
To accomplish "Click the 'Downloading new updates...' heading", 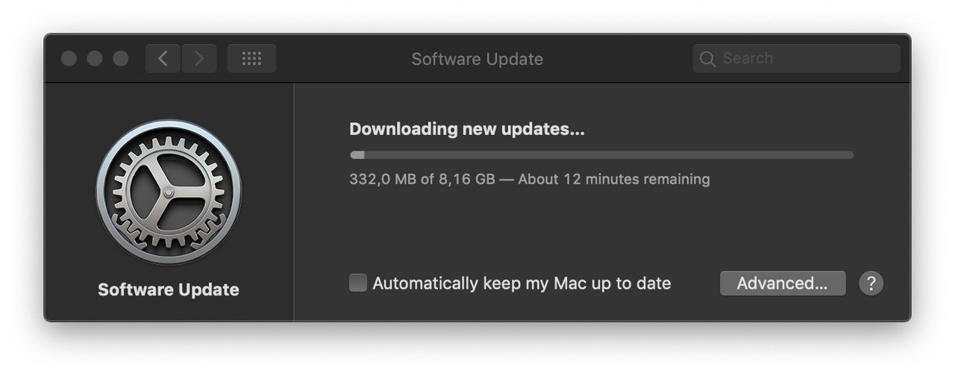I will 467,129.
